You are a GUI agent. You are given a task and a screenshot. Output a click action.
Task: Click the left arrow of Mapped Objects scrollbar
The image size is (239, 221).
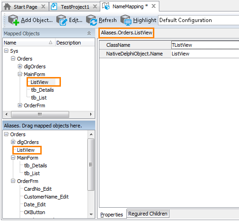point(6,114)
